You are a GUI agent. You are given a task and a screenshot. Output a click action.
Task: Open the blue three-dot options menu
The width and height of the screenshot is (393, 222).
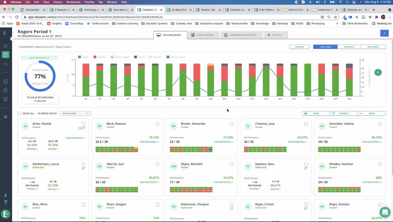pos(384,33)
